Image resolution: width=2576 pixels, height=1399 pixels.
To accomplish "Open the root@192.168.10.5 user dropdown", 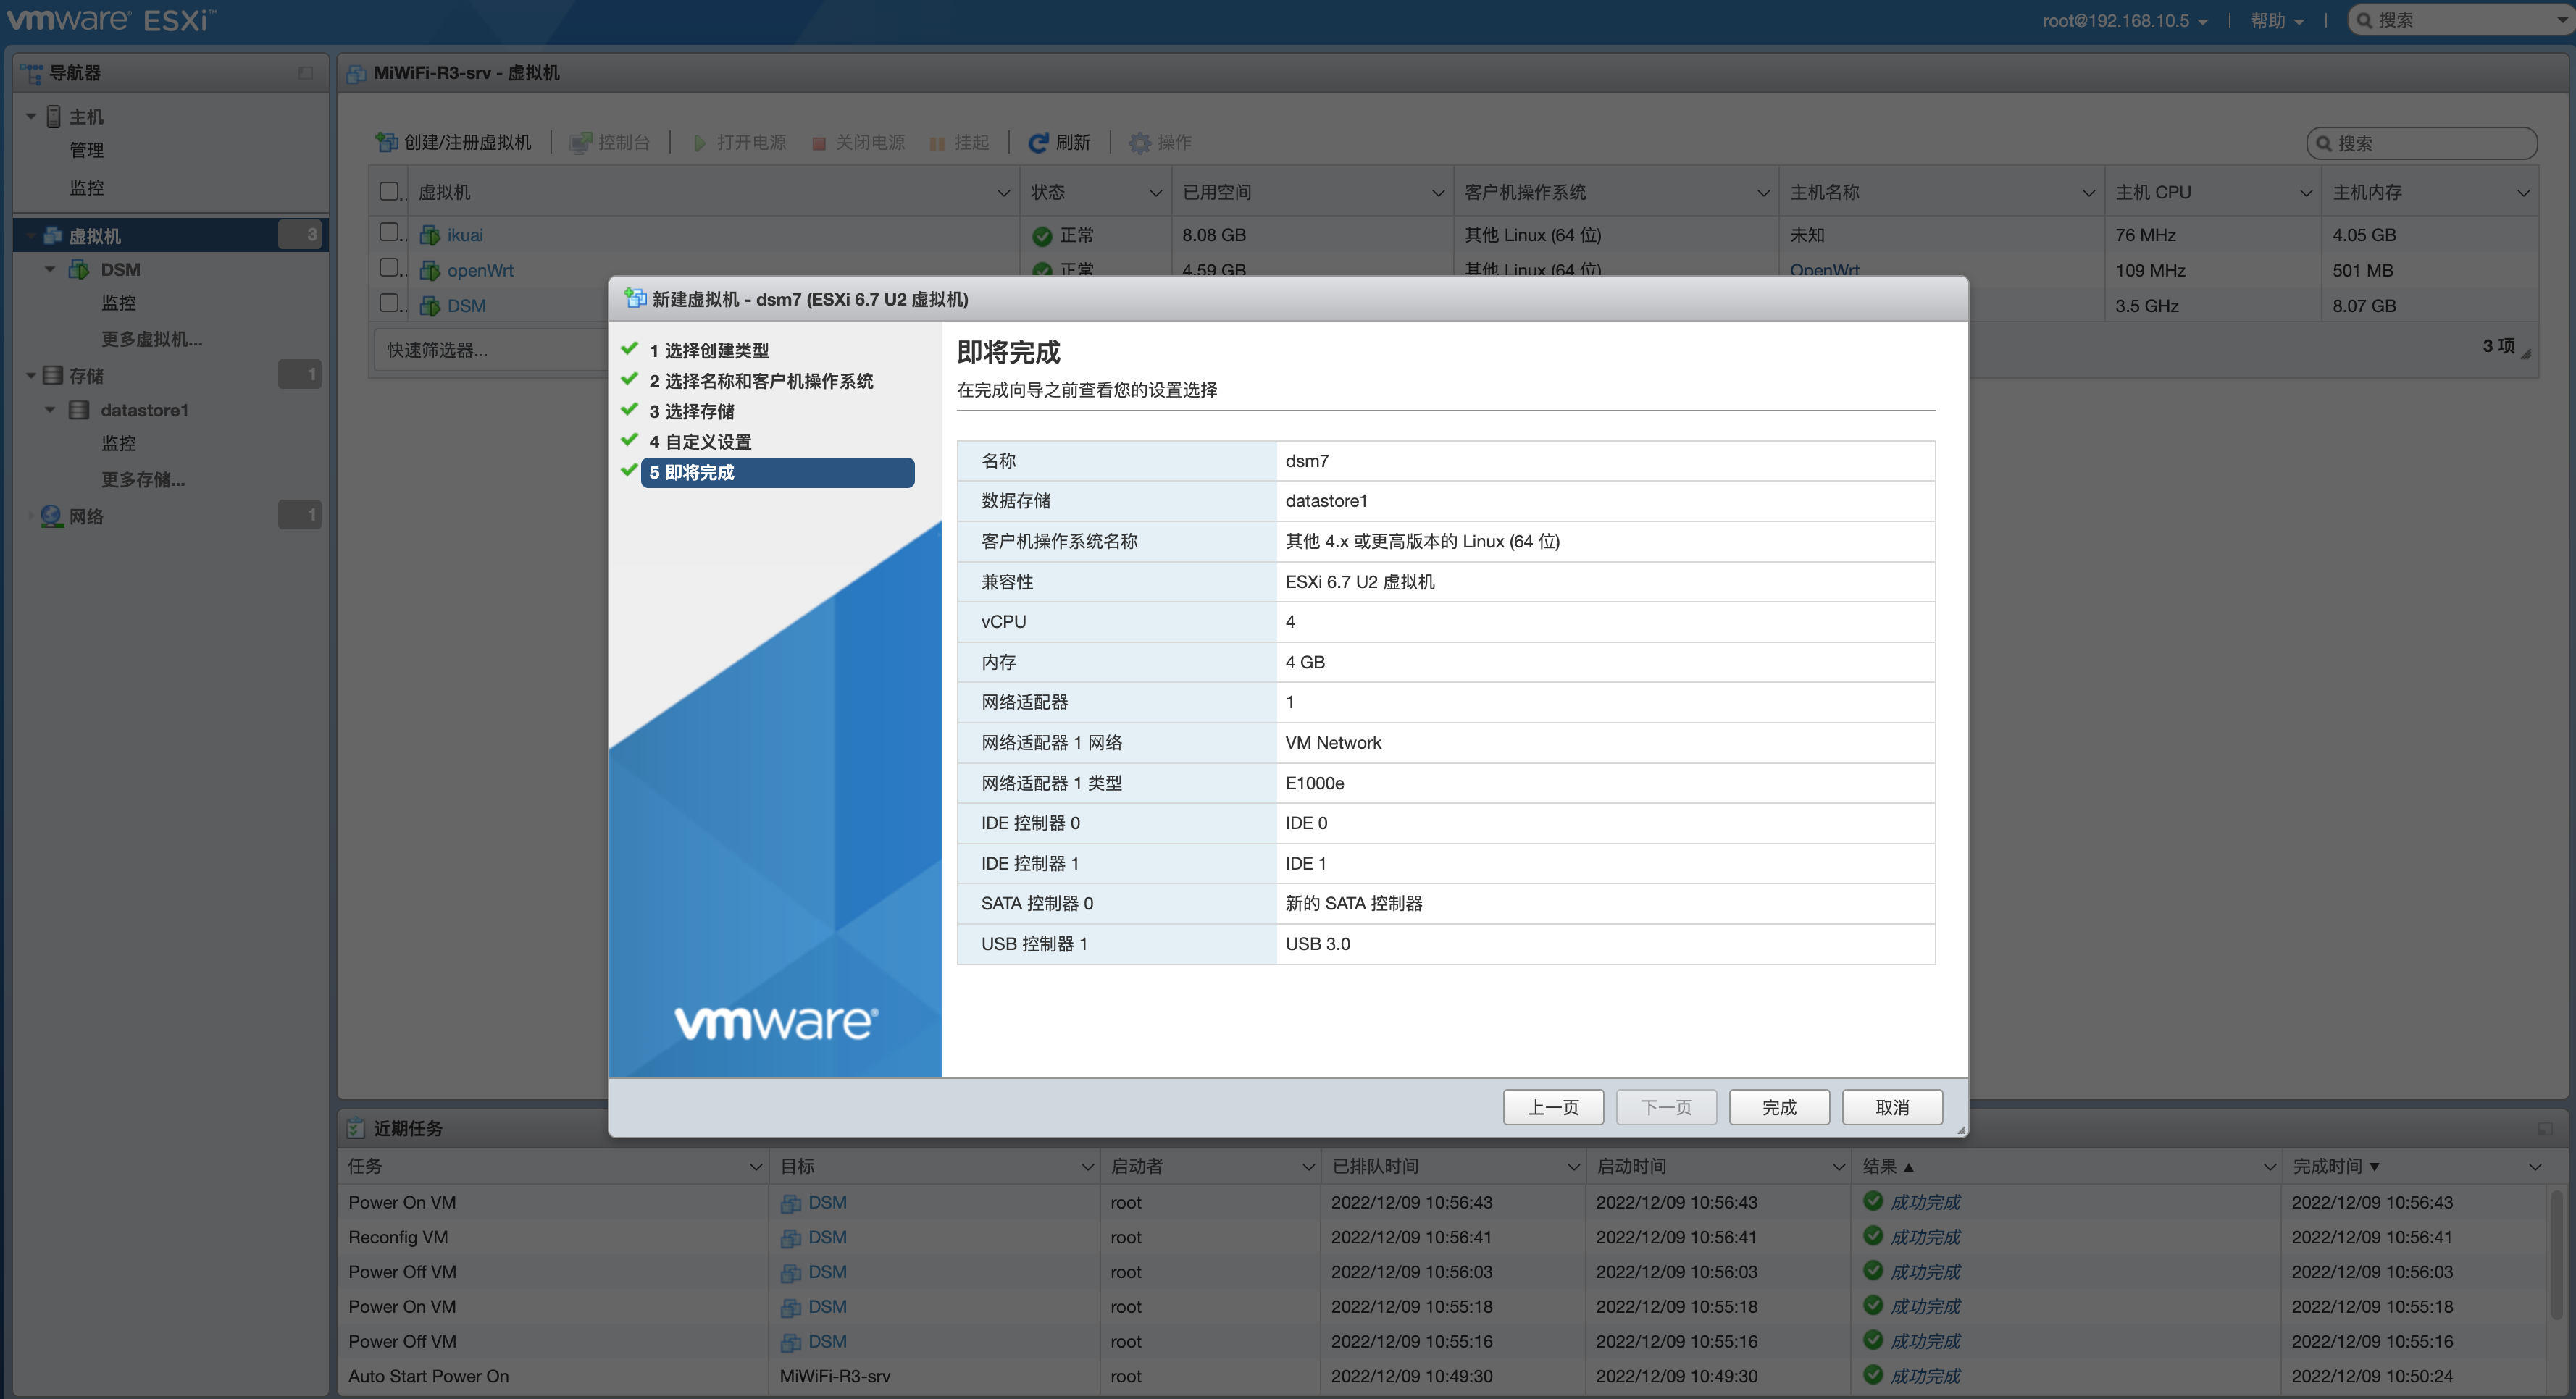I will [2124, 21].
